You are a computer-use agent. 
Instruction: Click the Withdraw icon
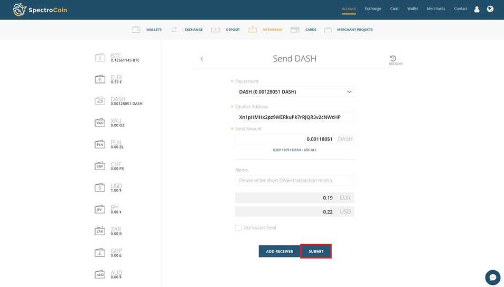(x=253, y=29)
